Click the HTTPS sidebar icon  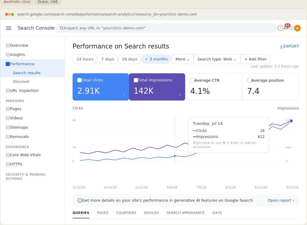(x=8, y=164)
